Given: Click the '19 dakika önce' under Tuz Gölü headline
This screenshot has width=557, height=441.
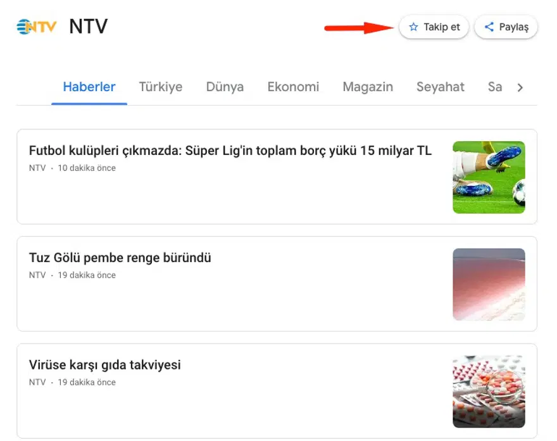Looking at the screenshot, I should (87, 275).
